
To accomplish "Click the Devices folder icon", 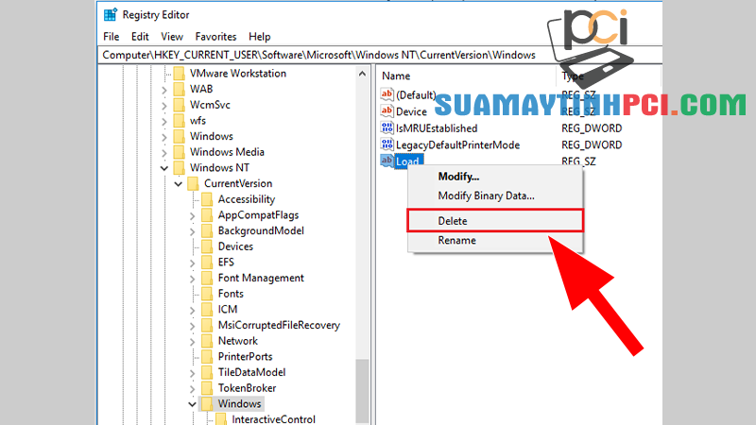I will (x=207, y=246).
